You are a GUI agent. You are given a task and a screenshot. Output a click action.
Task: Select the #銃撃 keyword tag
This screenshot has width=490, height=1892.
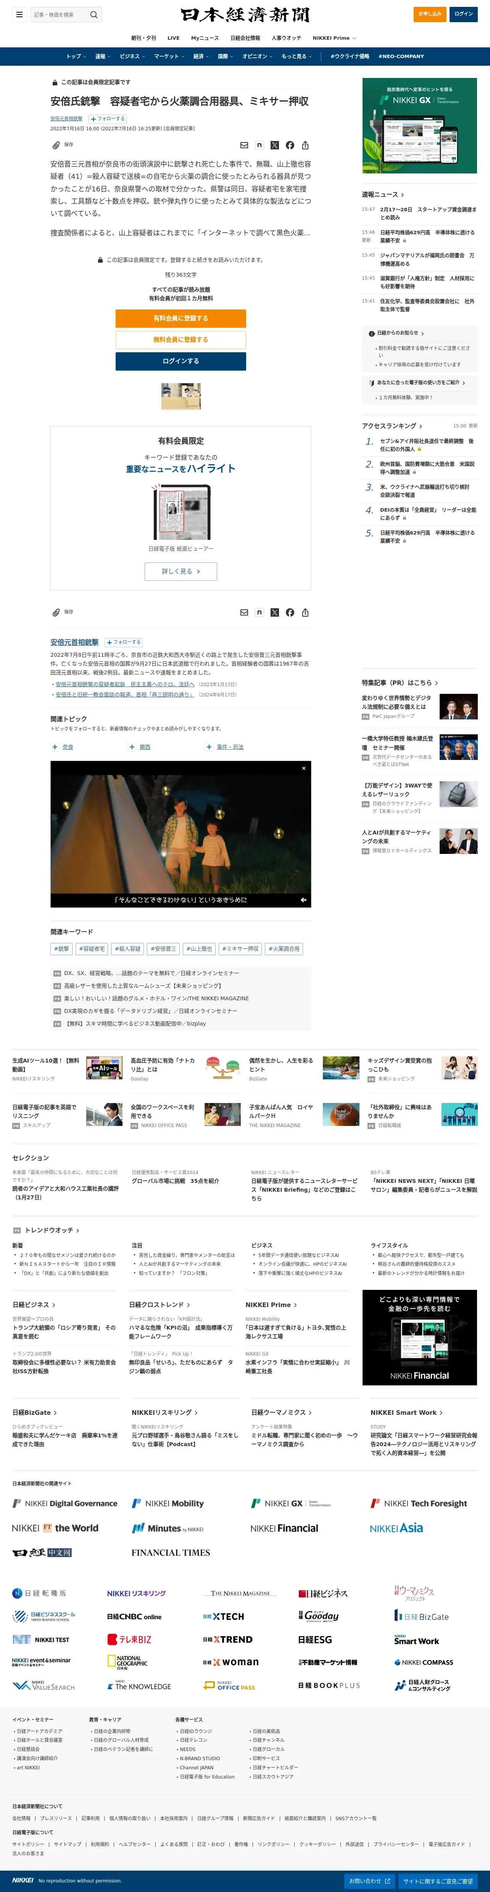61,949
